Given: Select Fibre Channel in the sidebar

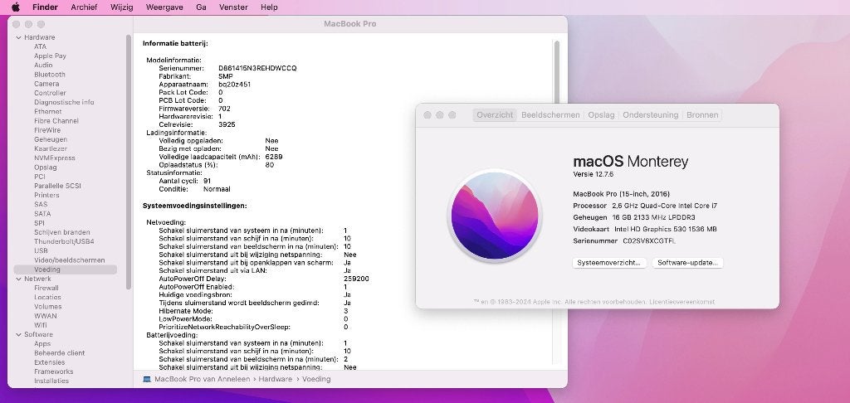Looking at the screenshot, I should (x=56, y=121).
